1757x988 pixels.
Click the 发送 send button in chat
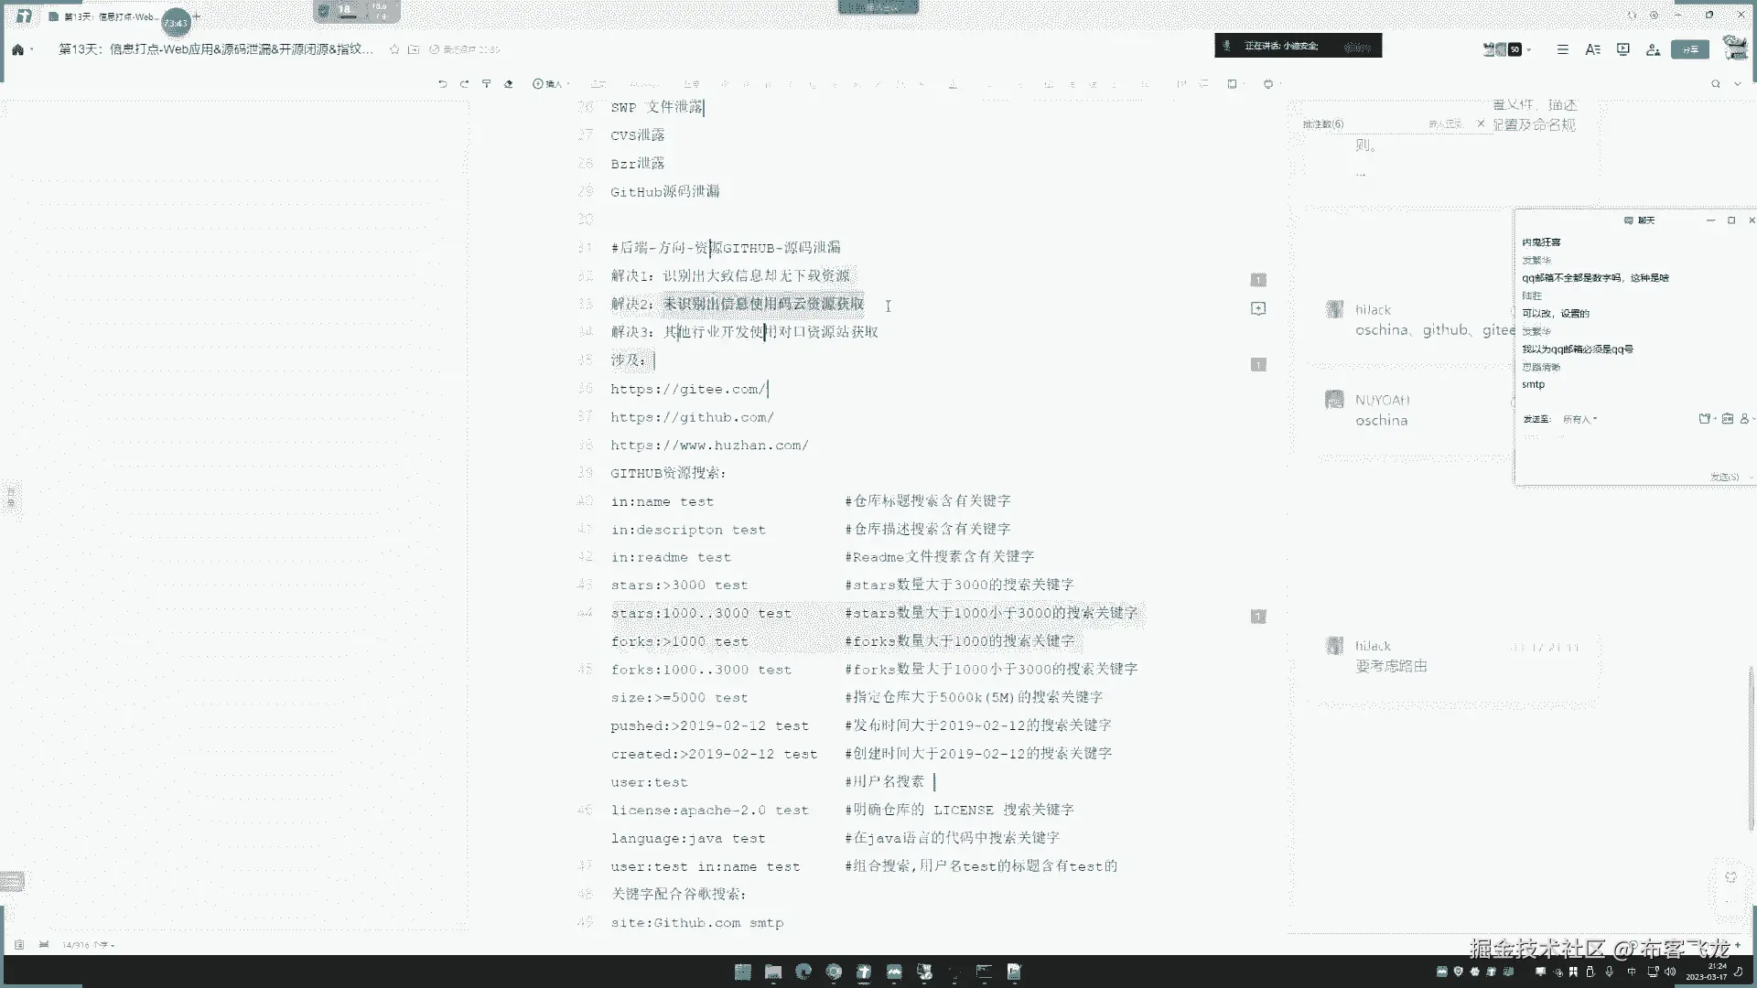click(1724, 477)
